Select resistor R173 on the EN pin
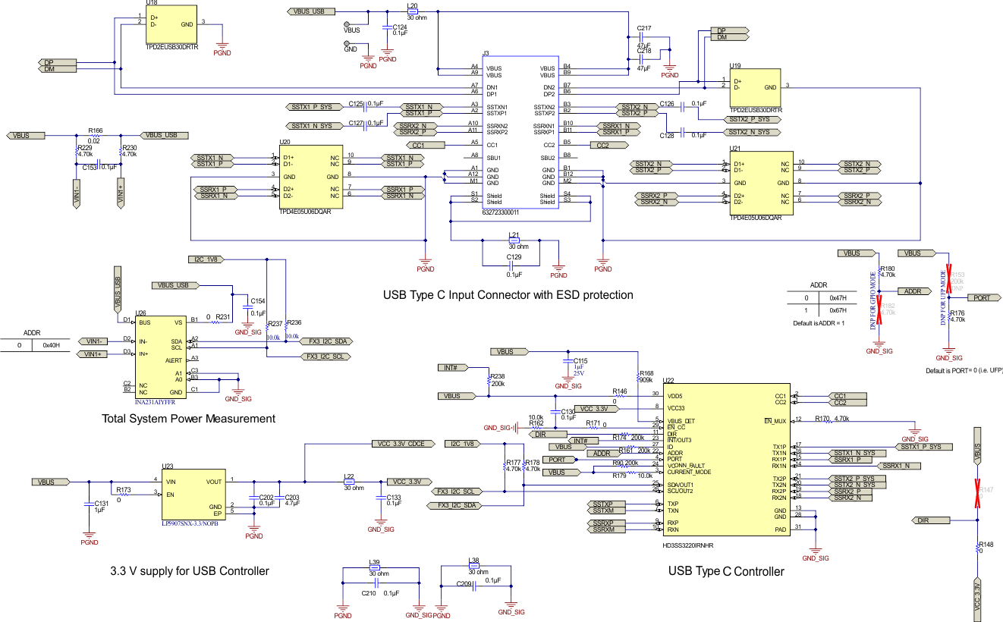1003x622 pixels. point(124,494)
